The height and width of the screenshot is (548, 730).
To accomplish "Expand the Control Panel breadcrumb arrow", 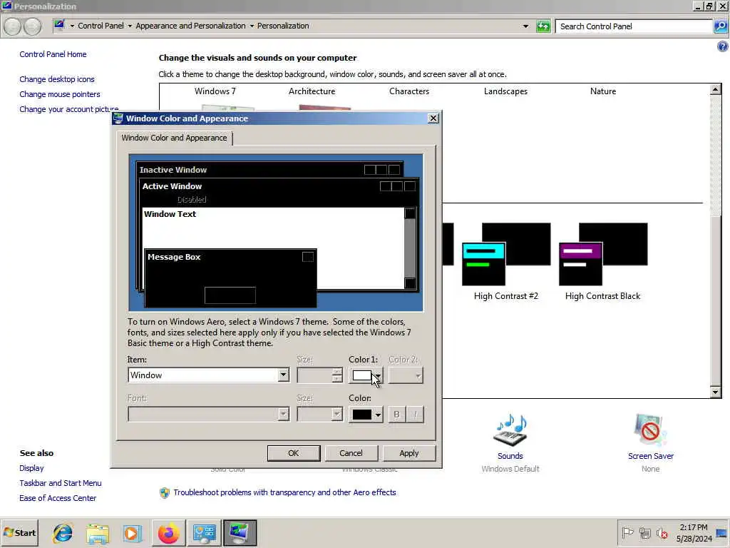I will click(130, 26).
